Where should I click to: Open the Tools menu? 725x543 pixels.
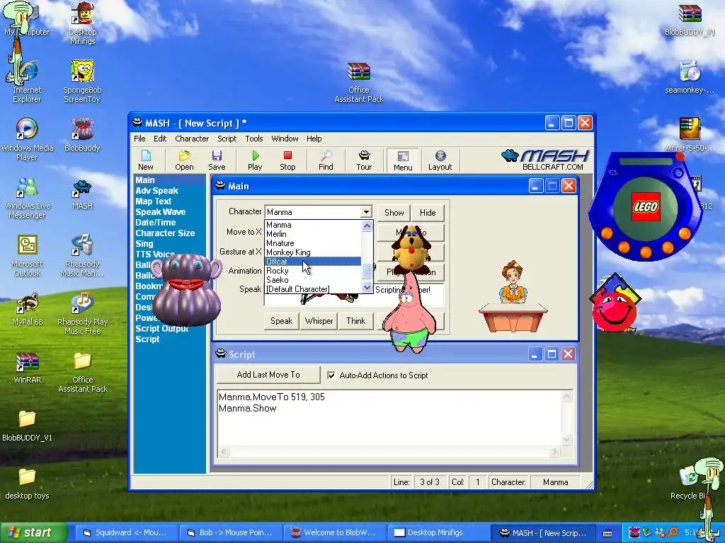coord(254,139)
